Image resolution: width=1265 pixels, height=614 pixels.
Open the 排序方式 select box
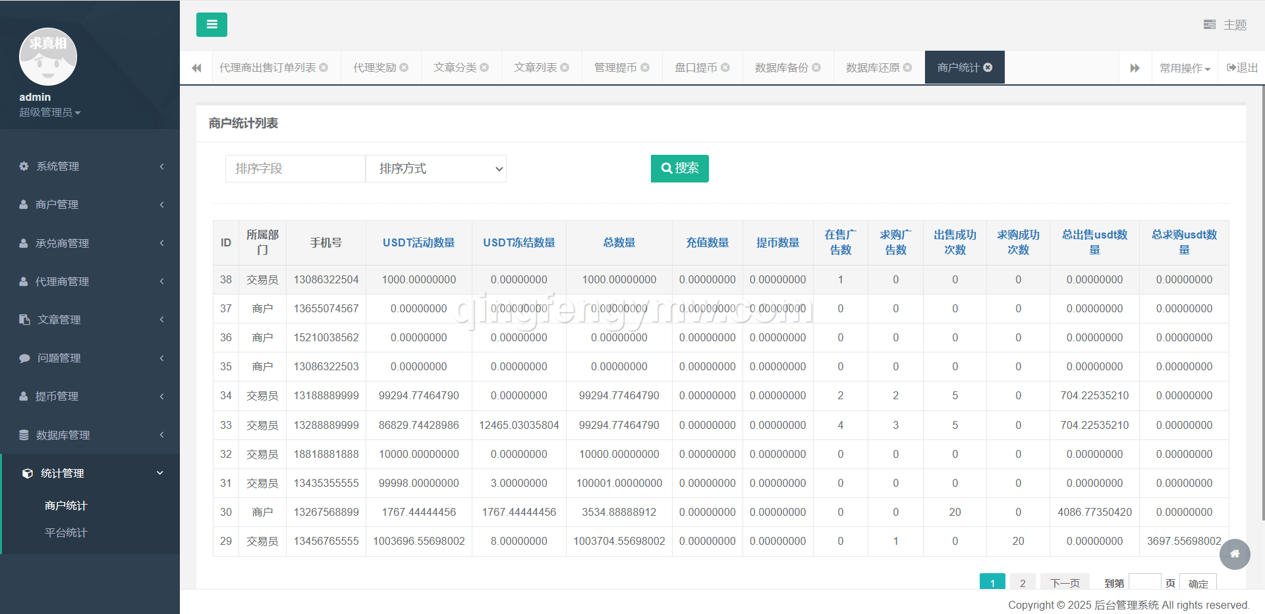point(436,169)
